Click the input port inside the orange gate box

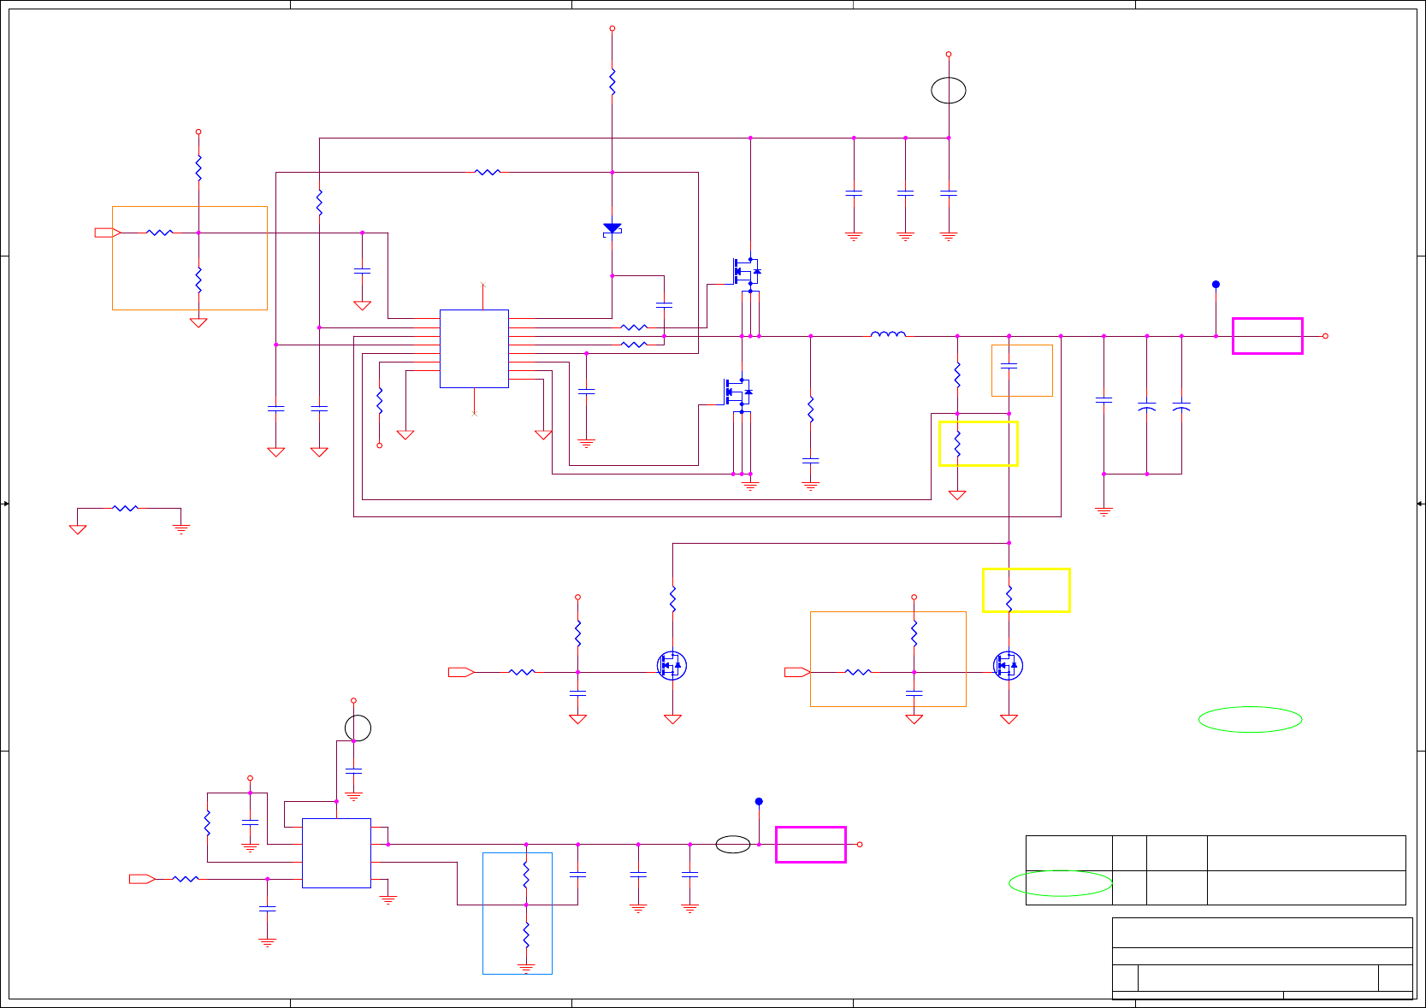[797, 672]
